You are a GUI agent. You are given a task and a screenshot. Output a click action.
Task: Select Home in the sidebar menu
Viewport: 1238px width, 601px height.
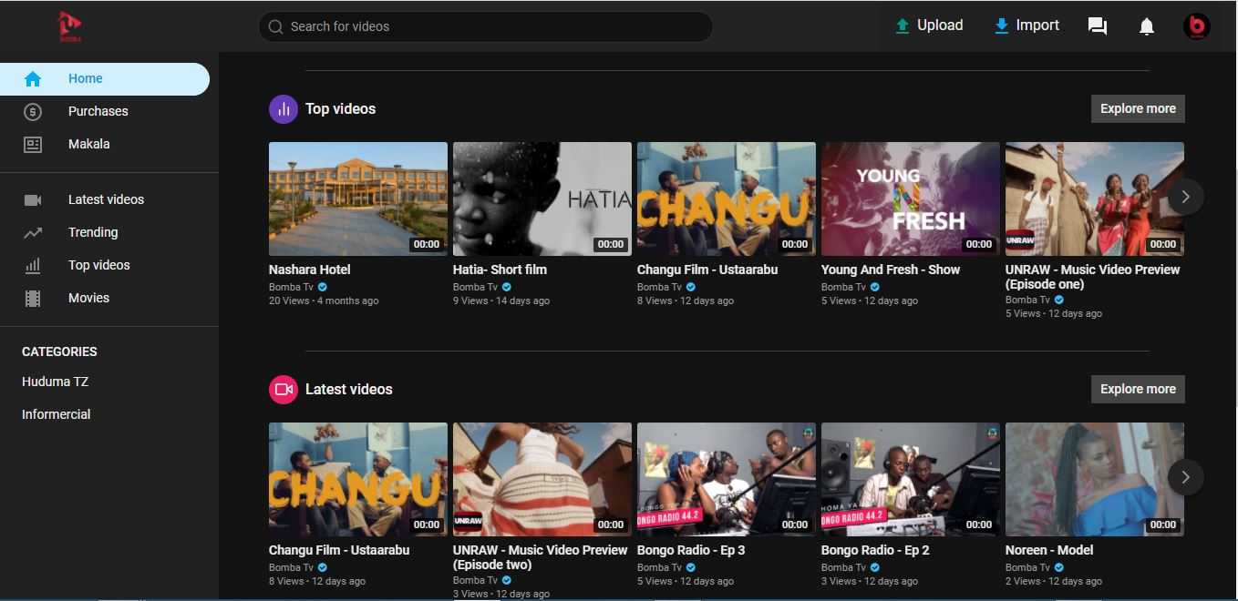coord(105,79)
